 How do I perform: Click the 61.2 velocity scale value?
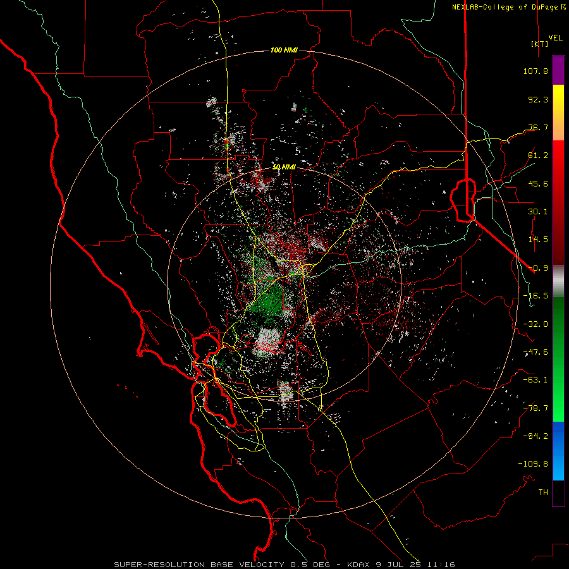538,156
